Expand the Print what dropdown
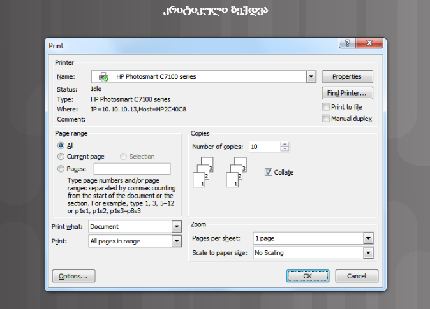This screenshot has width=430, height=309. 177,227
